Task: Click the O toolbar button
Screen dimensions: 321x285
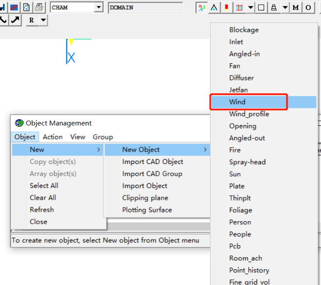Action: [308, 8]
